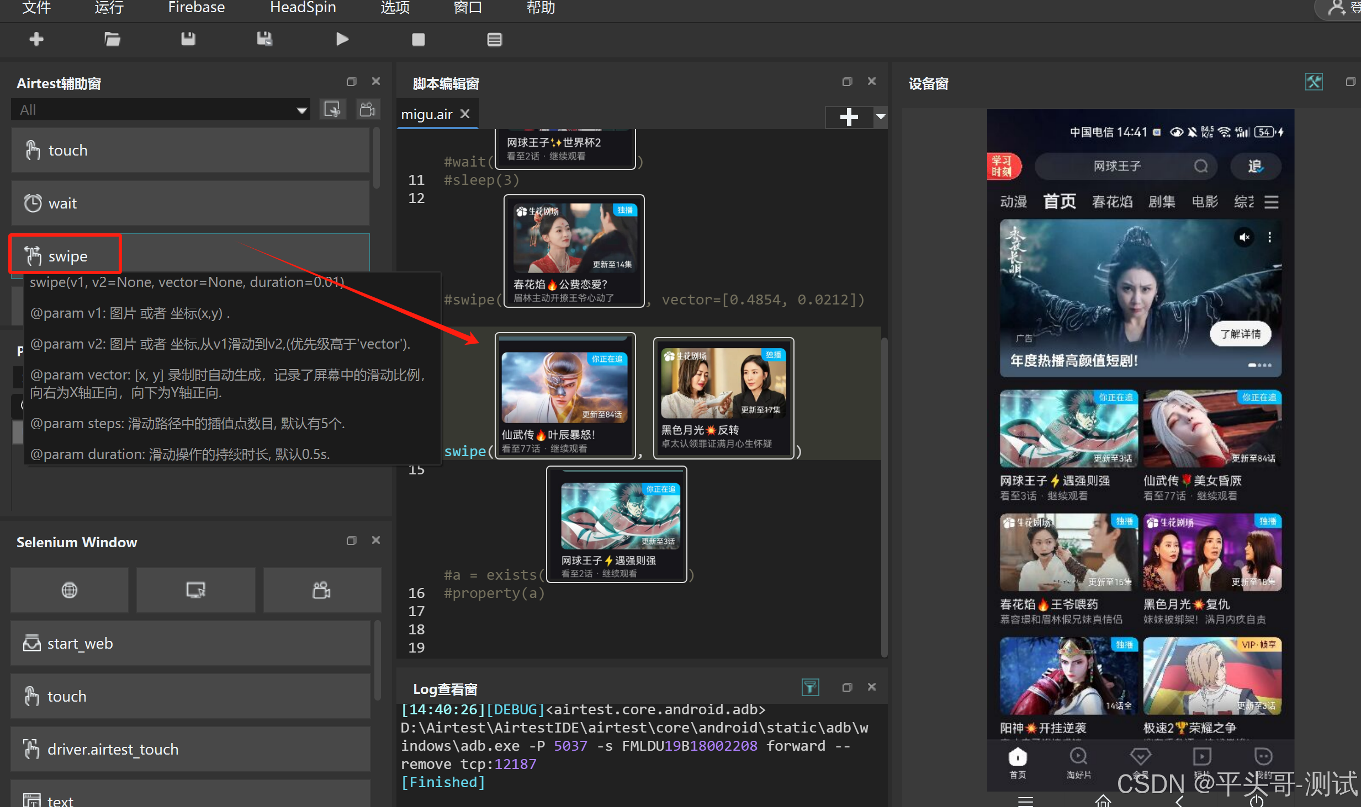Open the log report toolbar icon
The image size is (1361, 807).
(494, 40)
